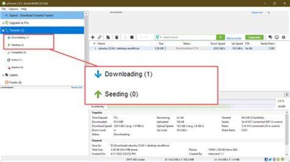Click the Availability bar in details
The image size is (290, 162).
(191, 107)
